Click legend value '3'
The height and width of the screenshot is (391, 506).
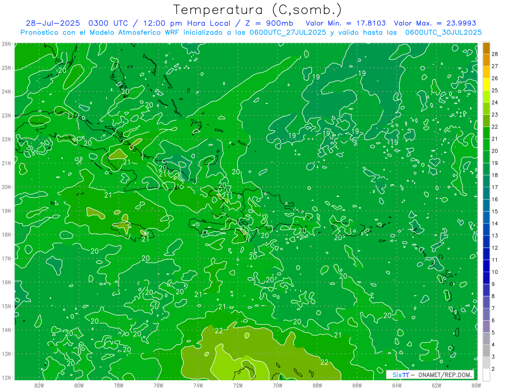click(493, 357)
